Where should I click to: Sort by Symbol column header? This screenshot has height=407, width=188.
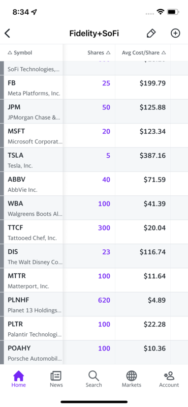click(20, 53)
